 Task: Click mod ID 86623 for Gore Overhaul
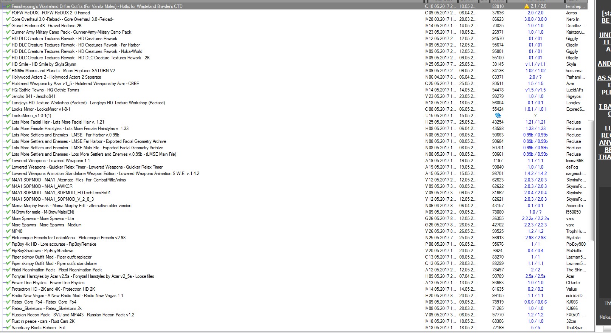[x=498, y=19]
